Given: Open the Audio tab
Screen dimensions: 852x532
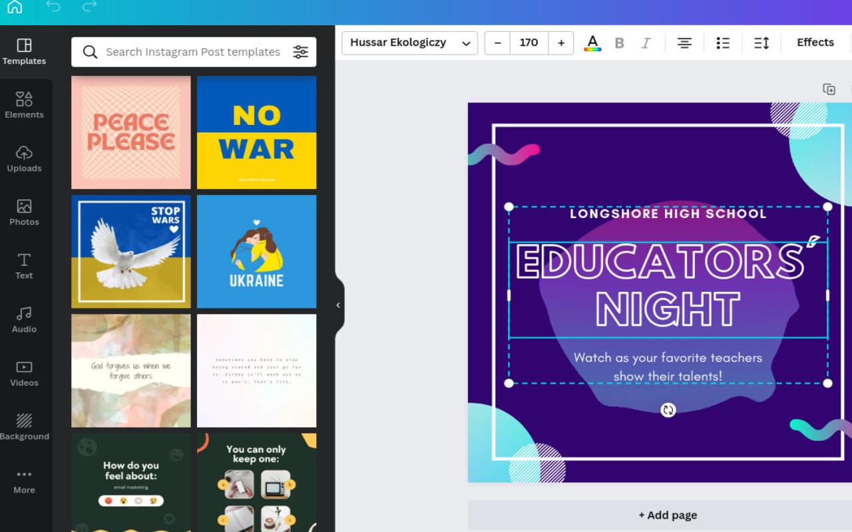Looking at the screenshot, I should (24, 321).
